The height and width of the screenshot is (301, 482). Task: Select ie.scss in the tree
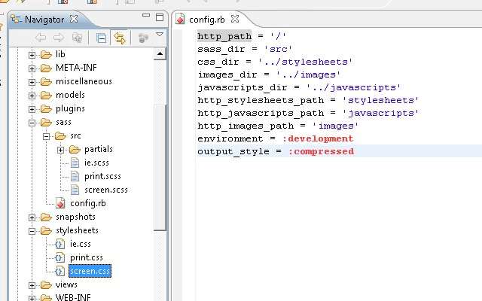[96, 163]
